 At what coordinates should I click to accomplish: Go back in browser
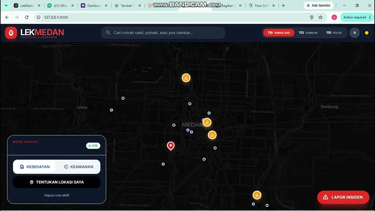(x=7, y=17)
